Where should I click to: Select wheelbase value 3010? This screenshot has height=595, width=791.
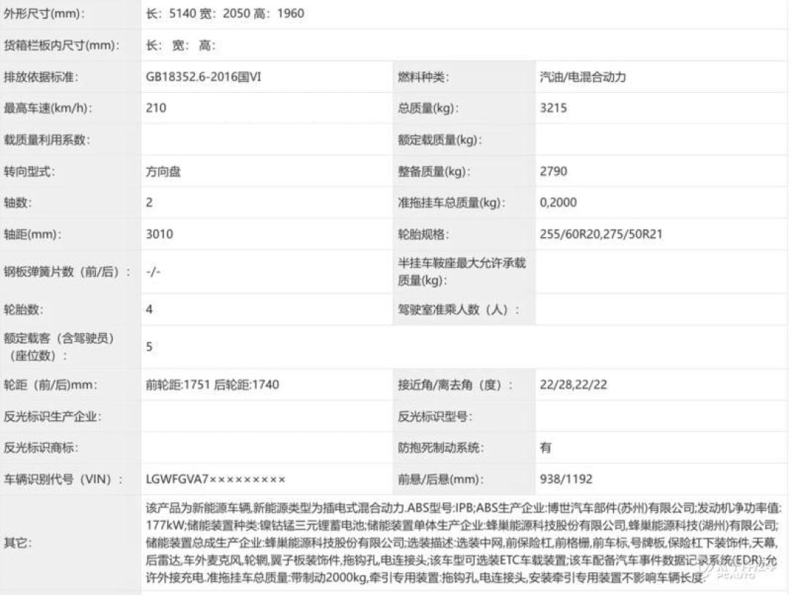coord(160,234)
